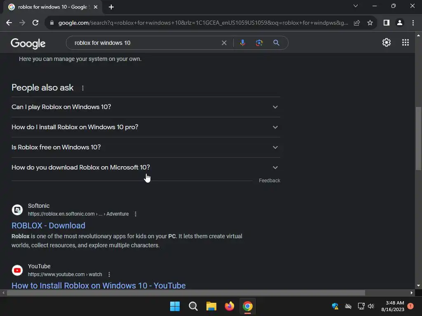Open ROBLOX - Download link
Viewport: 422px width, 316px height.
[x=49, y=225]
